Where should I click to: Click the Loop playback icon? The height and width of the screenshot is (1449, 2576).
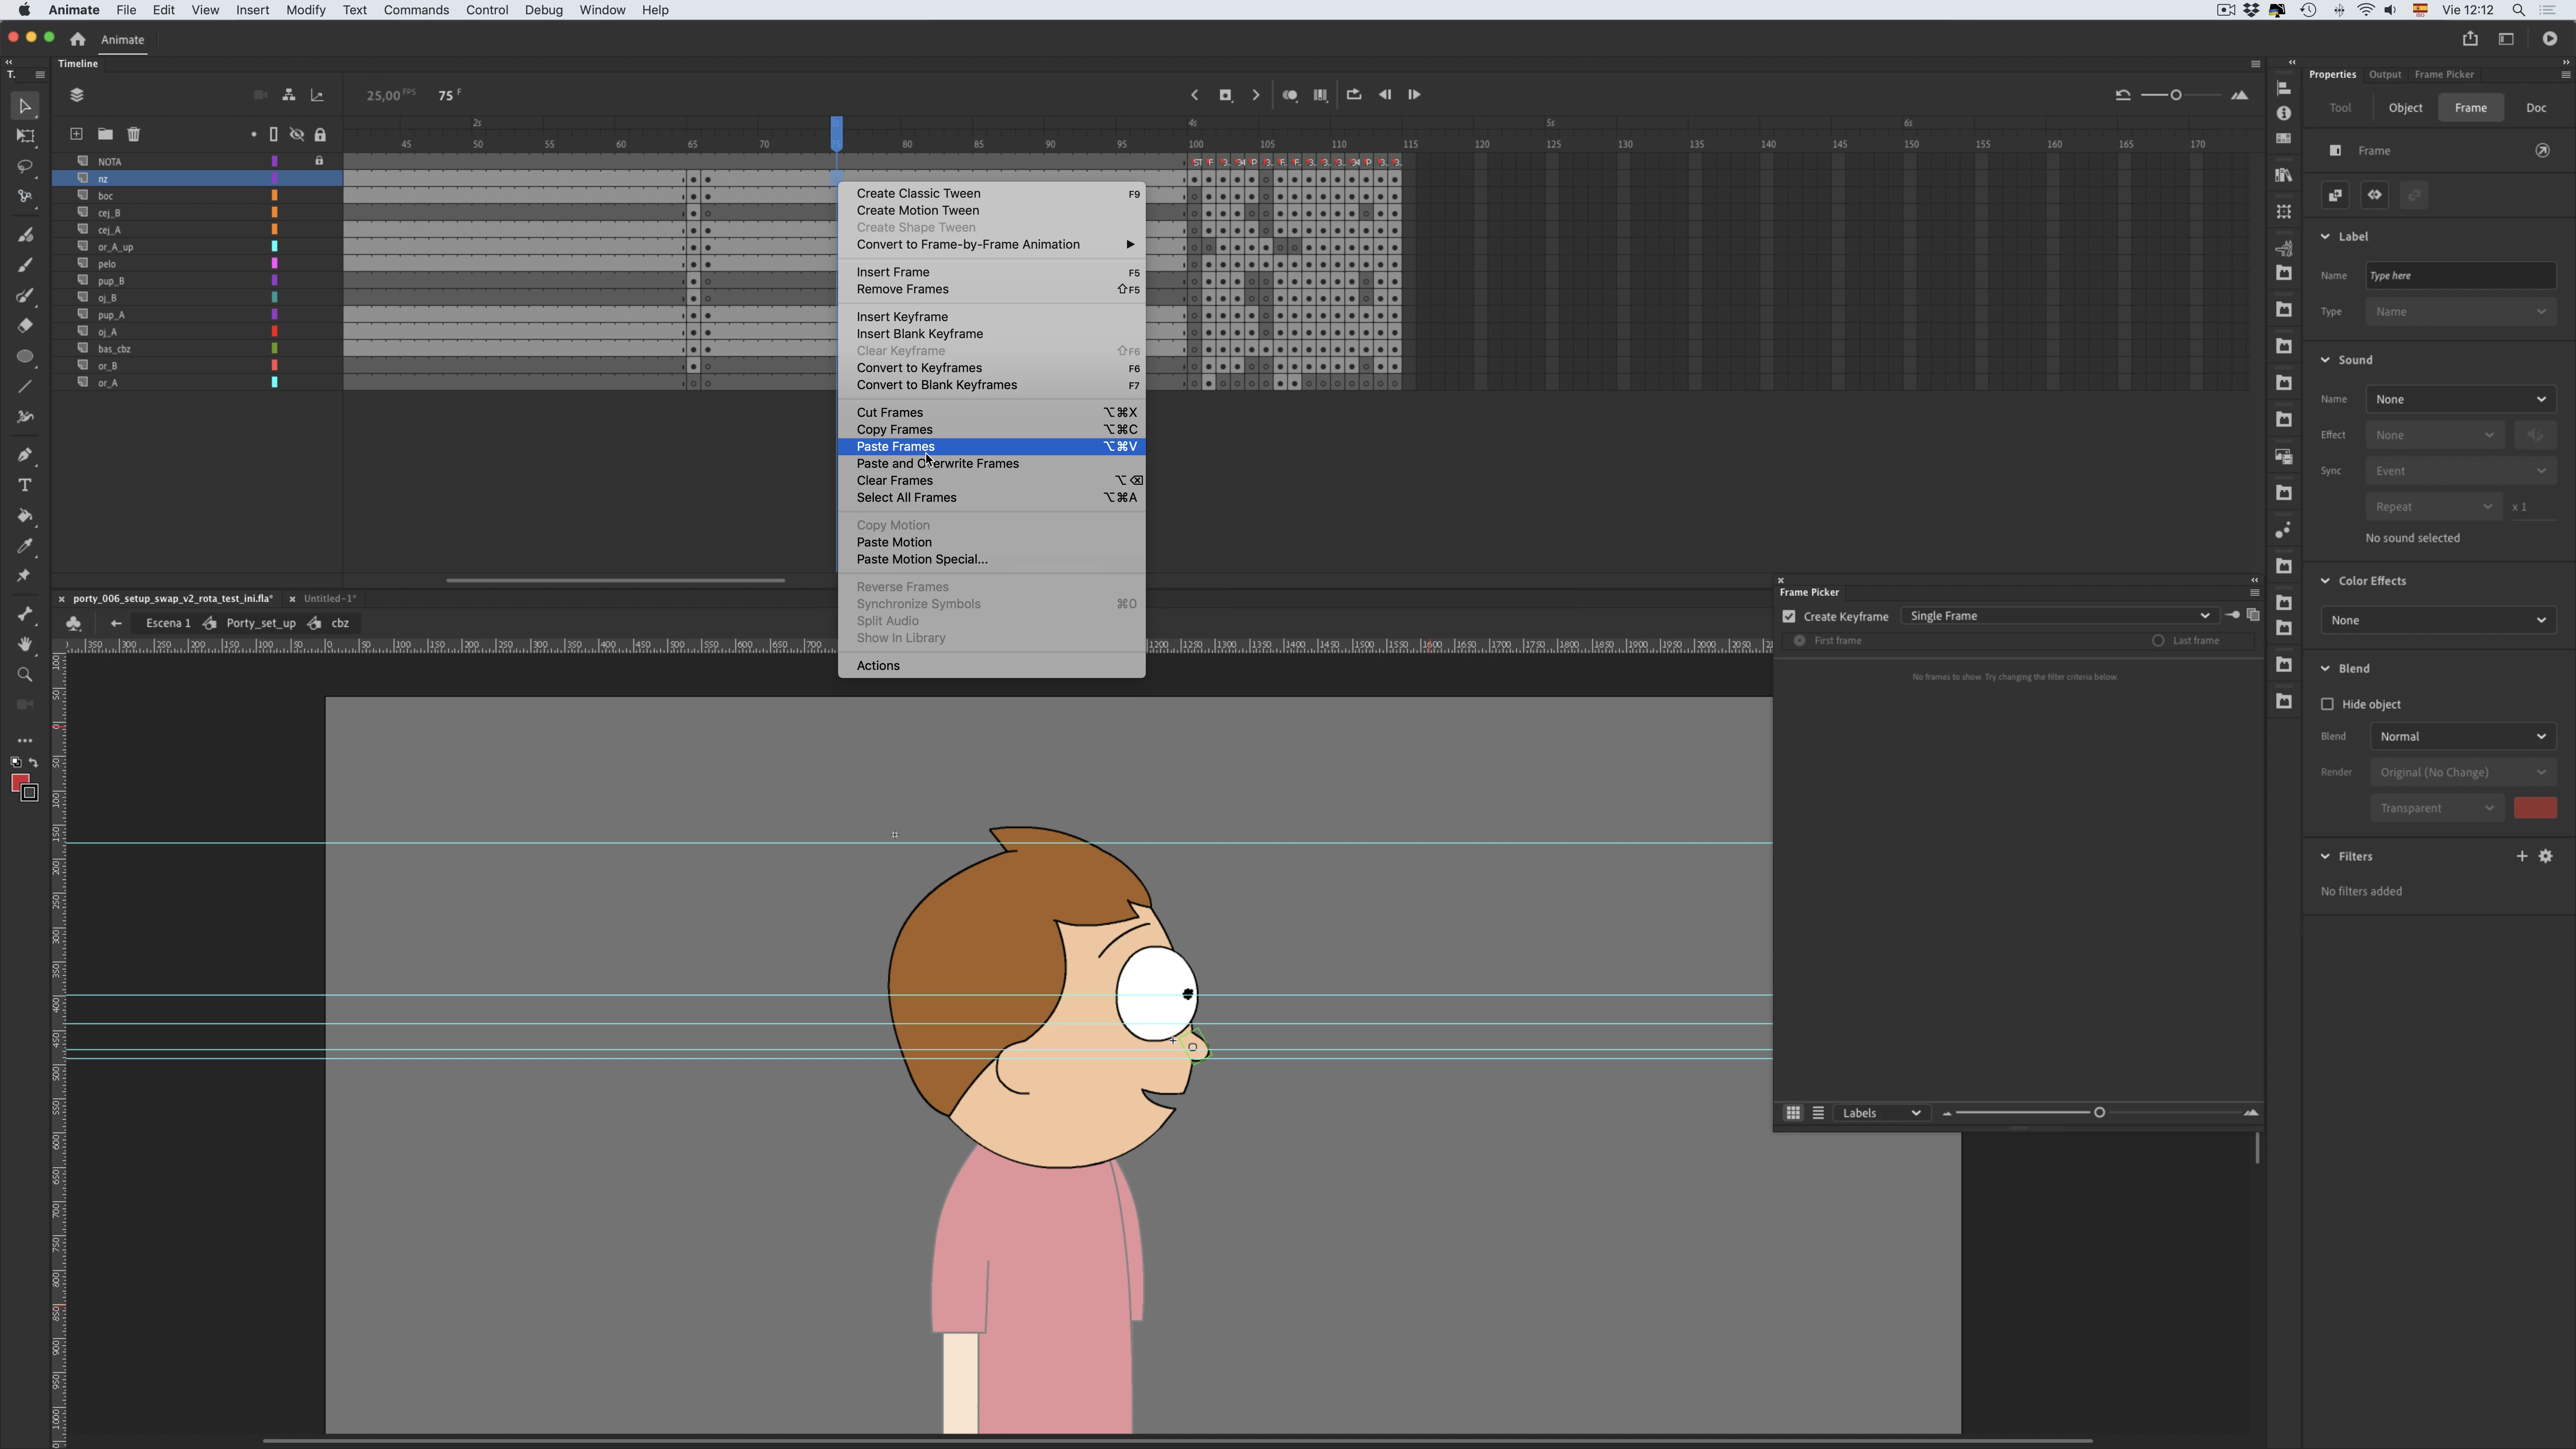coord(1354,95)
